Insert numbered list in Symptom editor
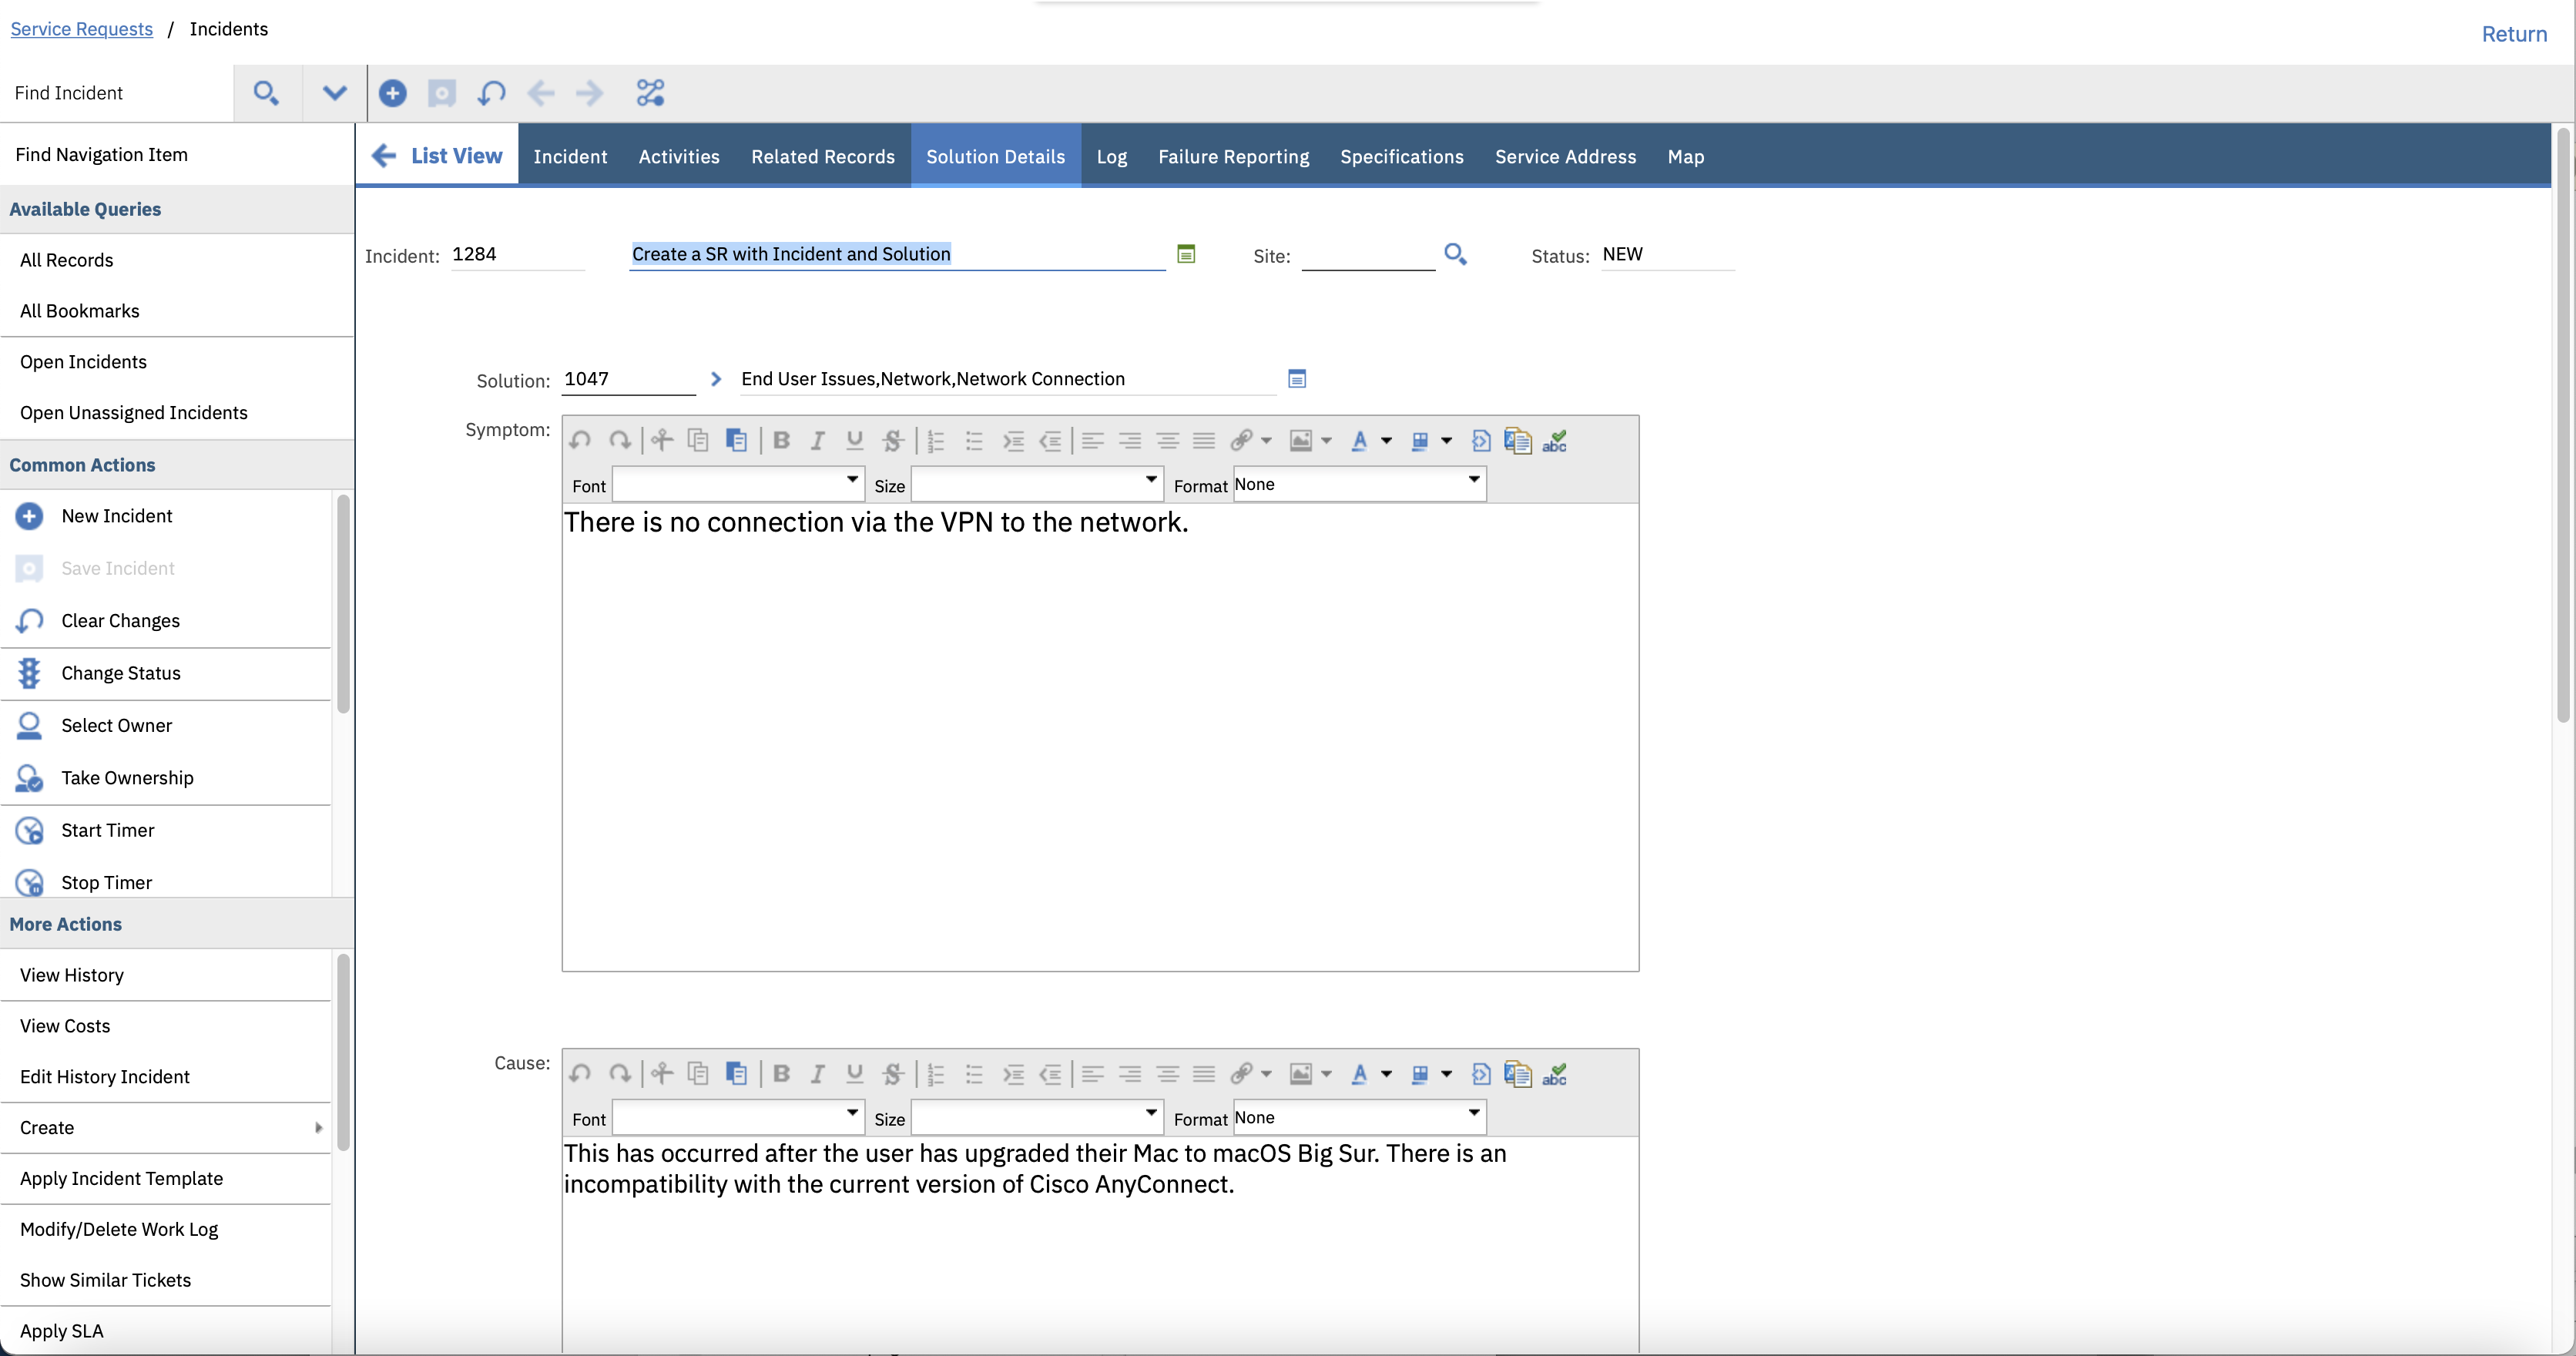2576x1356 pixels. click(936, 441)
